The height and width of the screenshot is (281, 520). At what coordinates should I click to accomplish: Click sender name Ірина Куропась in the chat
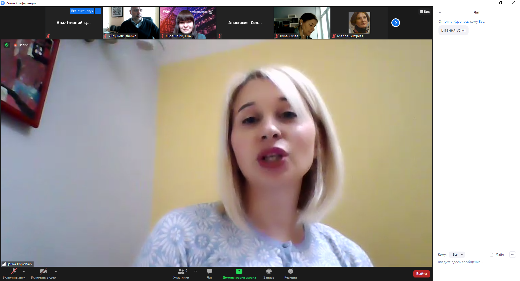tap(456, 22)
